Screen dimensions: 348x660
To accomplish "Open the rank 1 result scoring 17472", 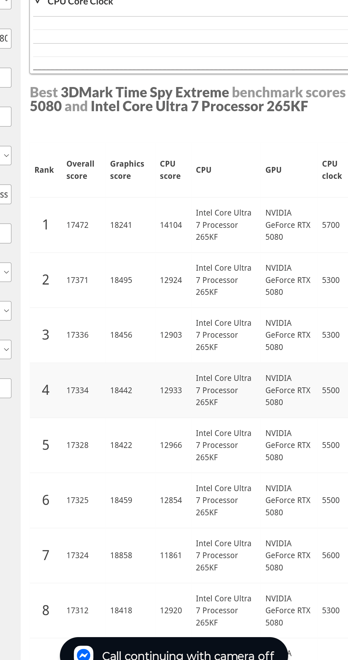I will [189, 225].
